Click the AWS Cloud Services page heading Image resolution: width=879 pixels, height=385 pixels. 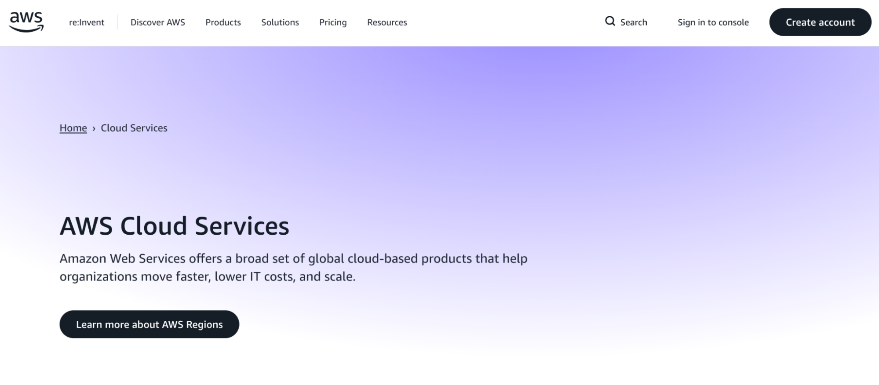[x=174, y=226]
